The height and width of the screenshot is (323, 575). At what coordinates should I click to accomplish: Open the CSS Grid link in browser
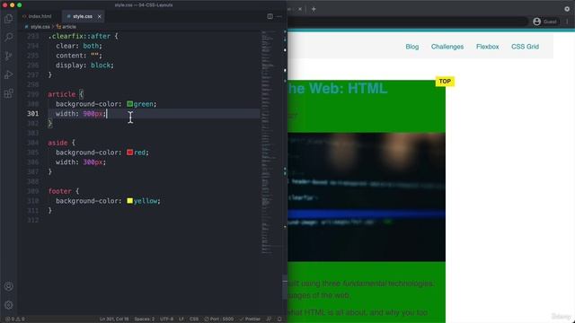coord(525,47)
